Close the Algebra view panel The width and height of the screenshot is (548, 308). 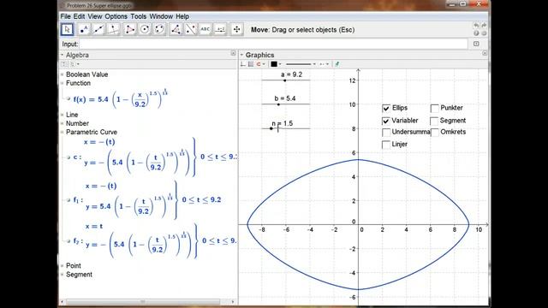click(233, 53)
